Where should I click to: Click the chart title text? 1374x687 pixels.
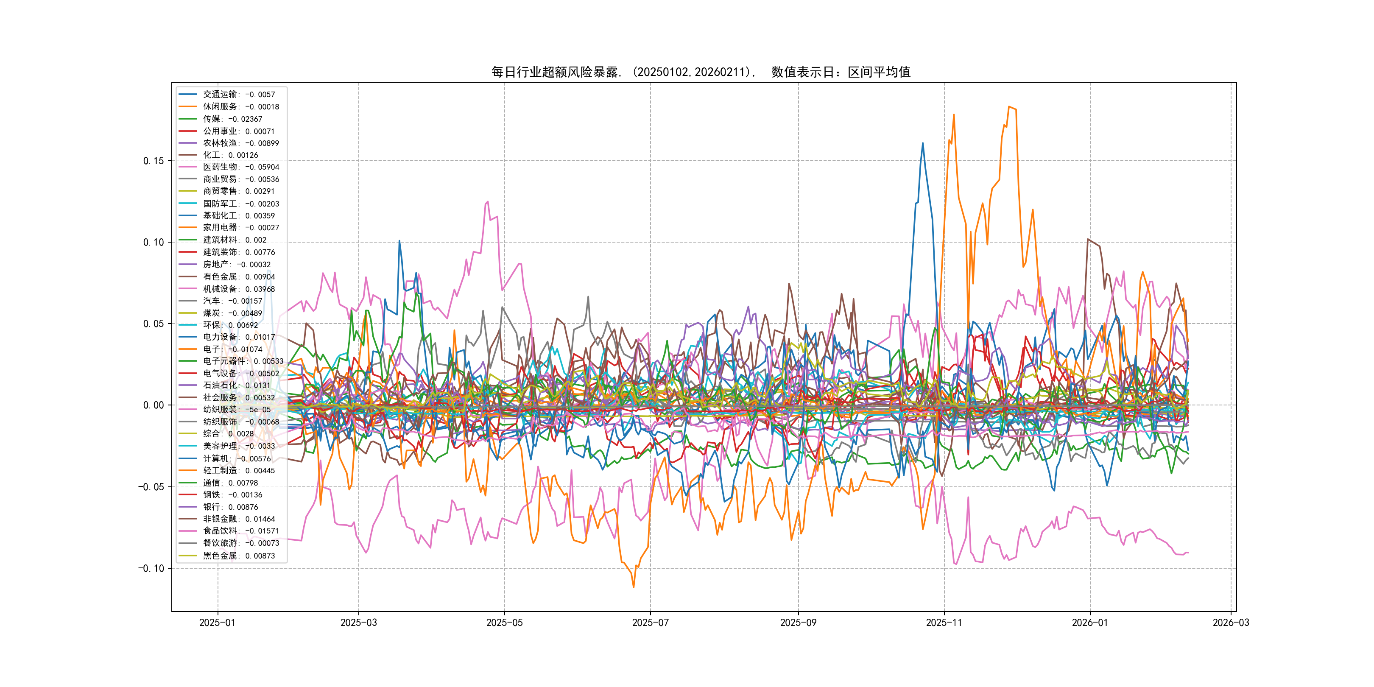701,72
